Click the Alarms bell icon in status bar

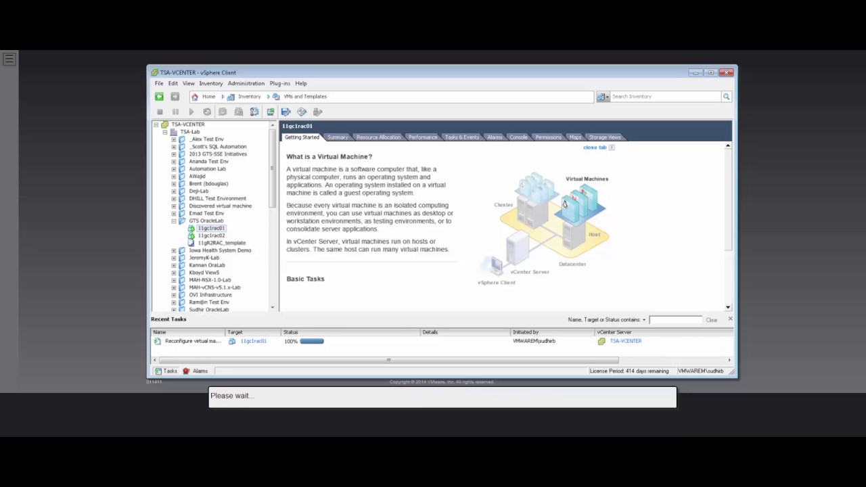pyautogui.click(x=186, y=371)
